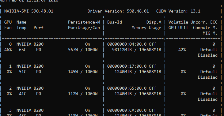Viewport: 224px width, 116px height.
Task: Click the Volatile Uncorr. ECC header
Action: (193, 22)
